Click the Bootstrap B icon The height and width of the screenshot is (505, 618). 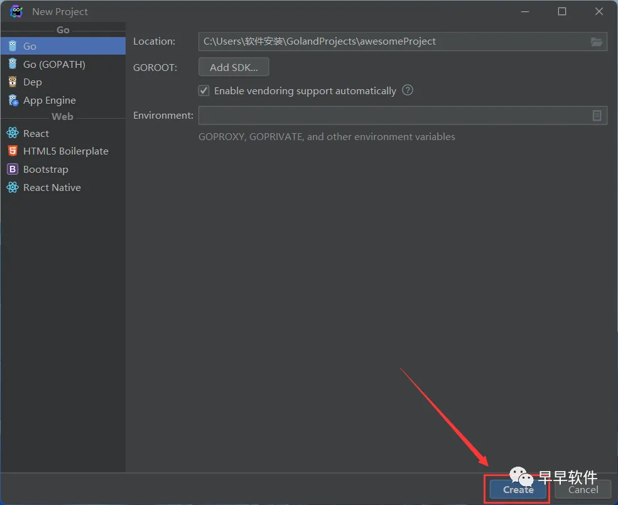click(13, 169)
